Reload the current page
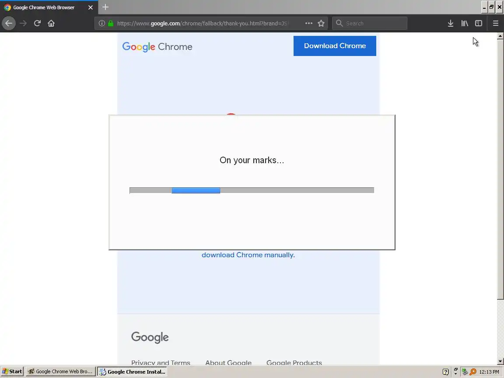Screen dimensions: 504x378 pos(37,23)
